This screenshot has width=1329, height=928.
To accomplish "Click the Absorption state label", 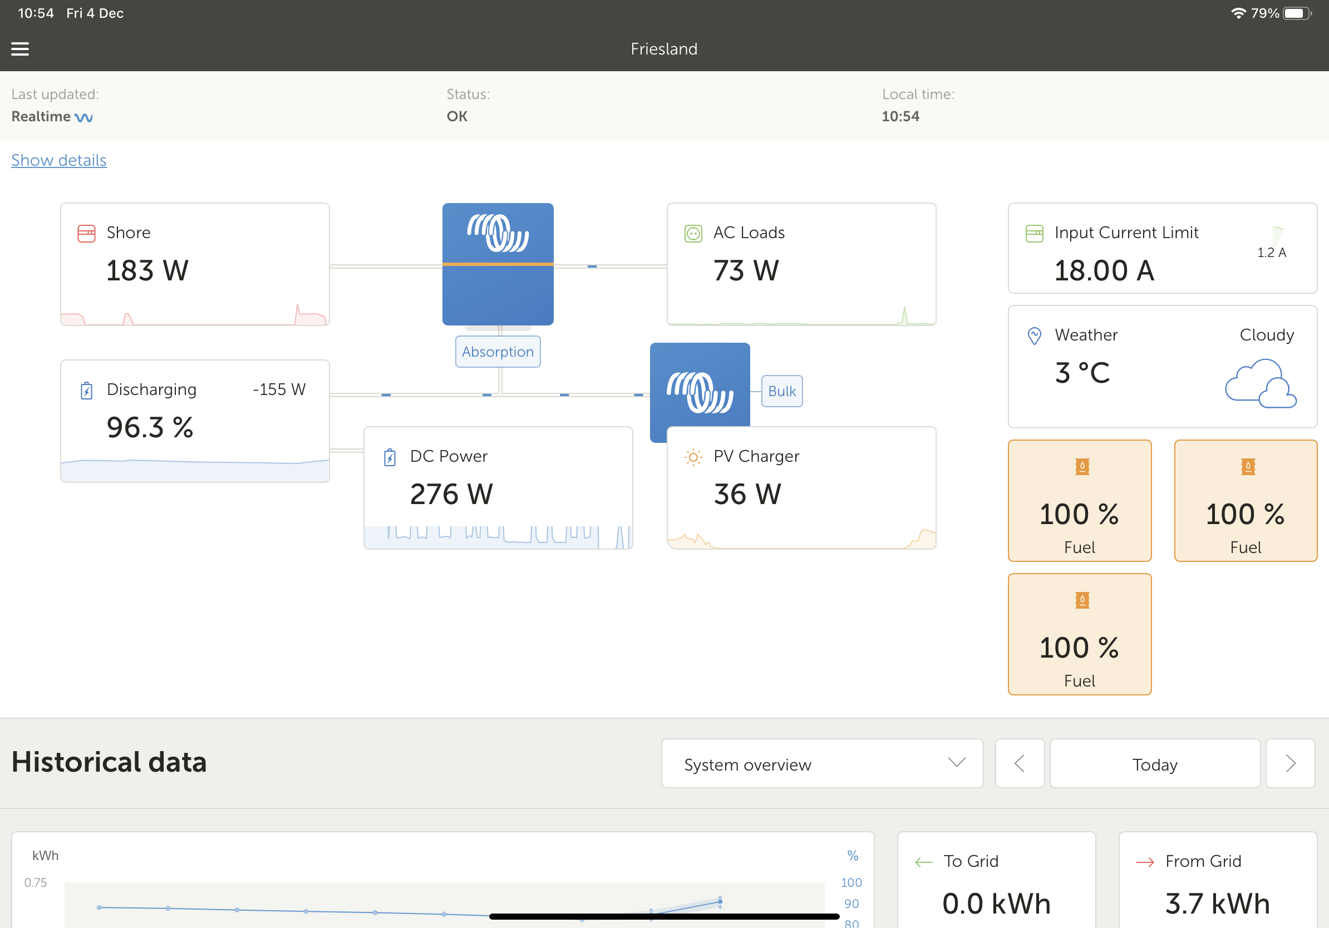I will coord(498,352).
